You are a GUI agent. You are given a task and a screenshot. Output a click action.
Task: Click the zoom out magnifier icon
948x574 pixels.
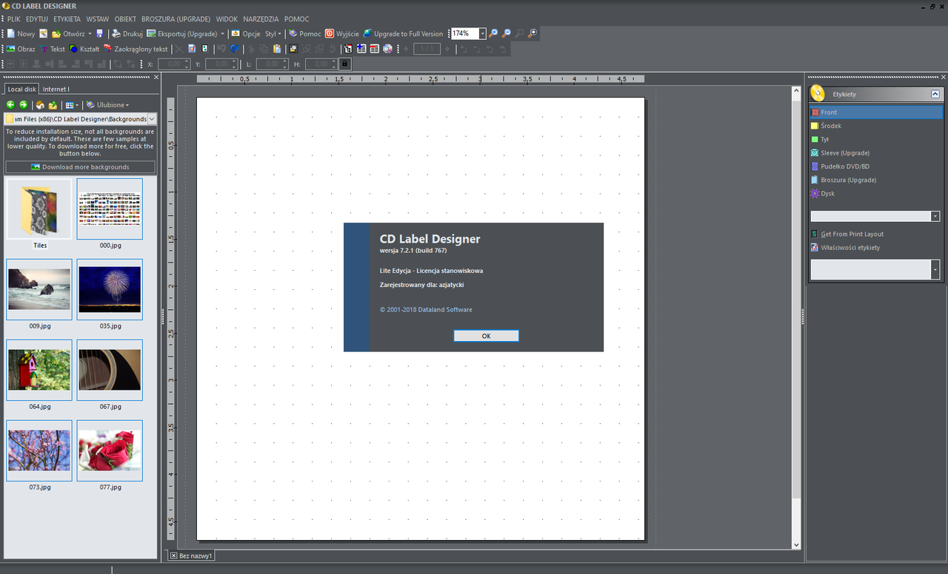click(x=507, y=33)
